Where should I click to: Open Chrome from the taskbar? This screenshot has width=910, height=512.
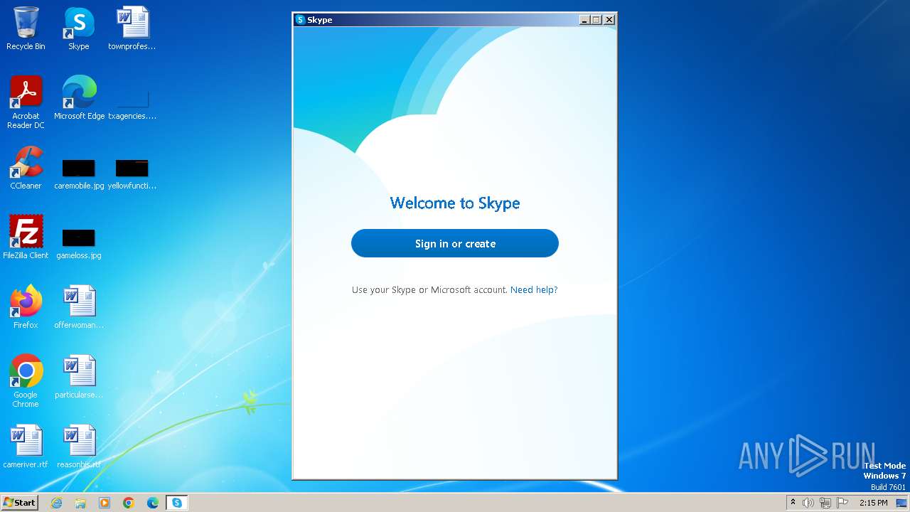129,503
